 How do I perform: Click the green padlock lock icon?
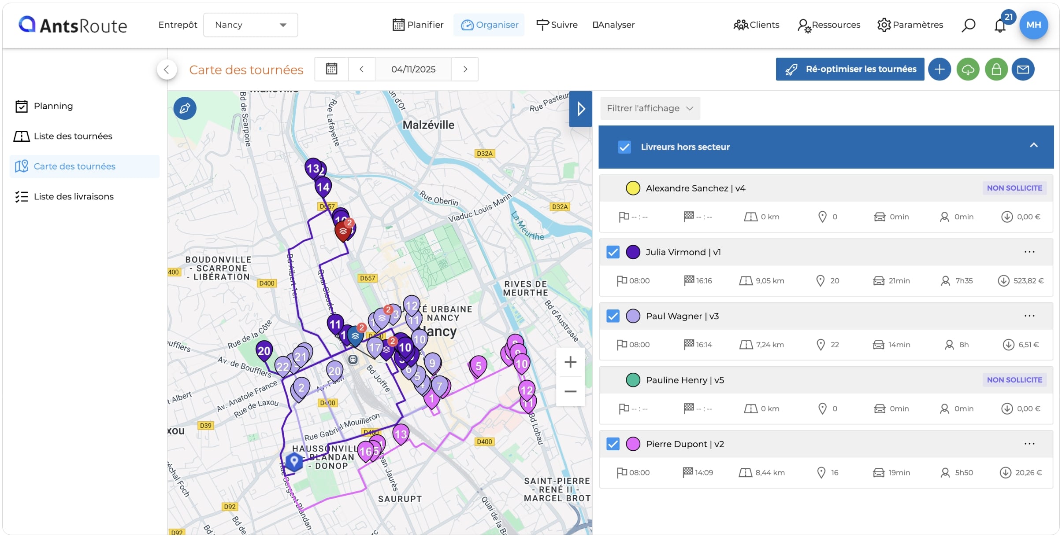(996, 69)
